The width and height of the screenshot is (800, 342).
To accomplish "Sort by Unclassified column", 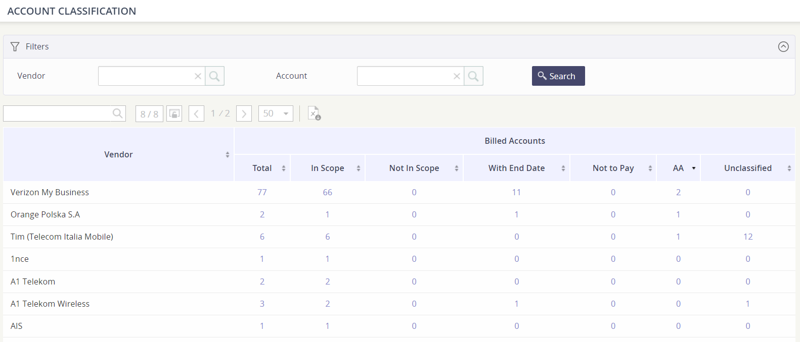I will (x=789, y=168).
